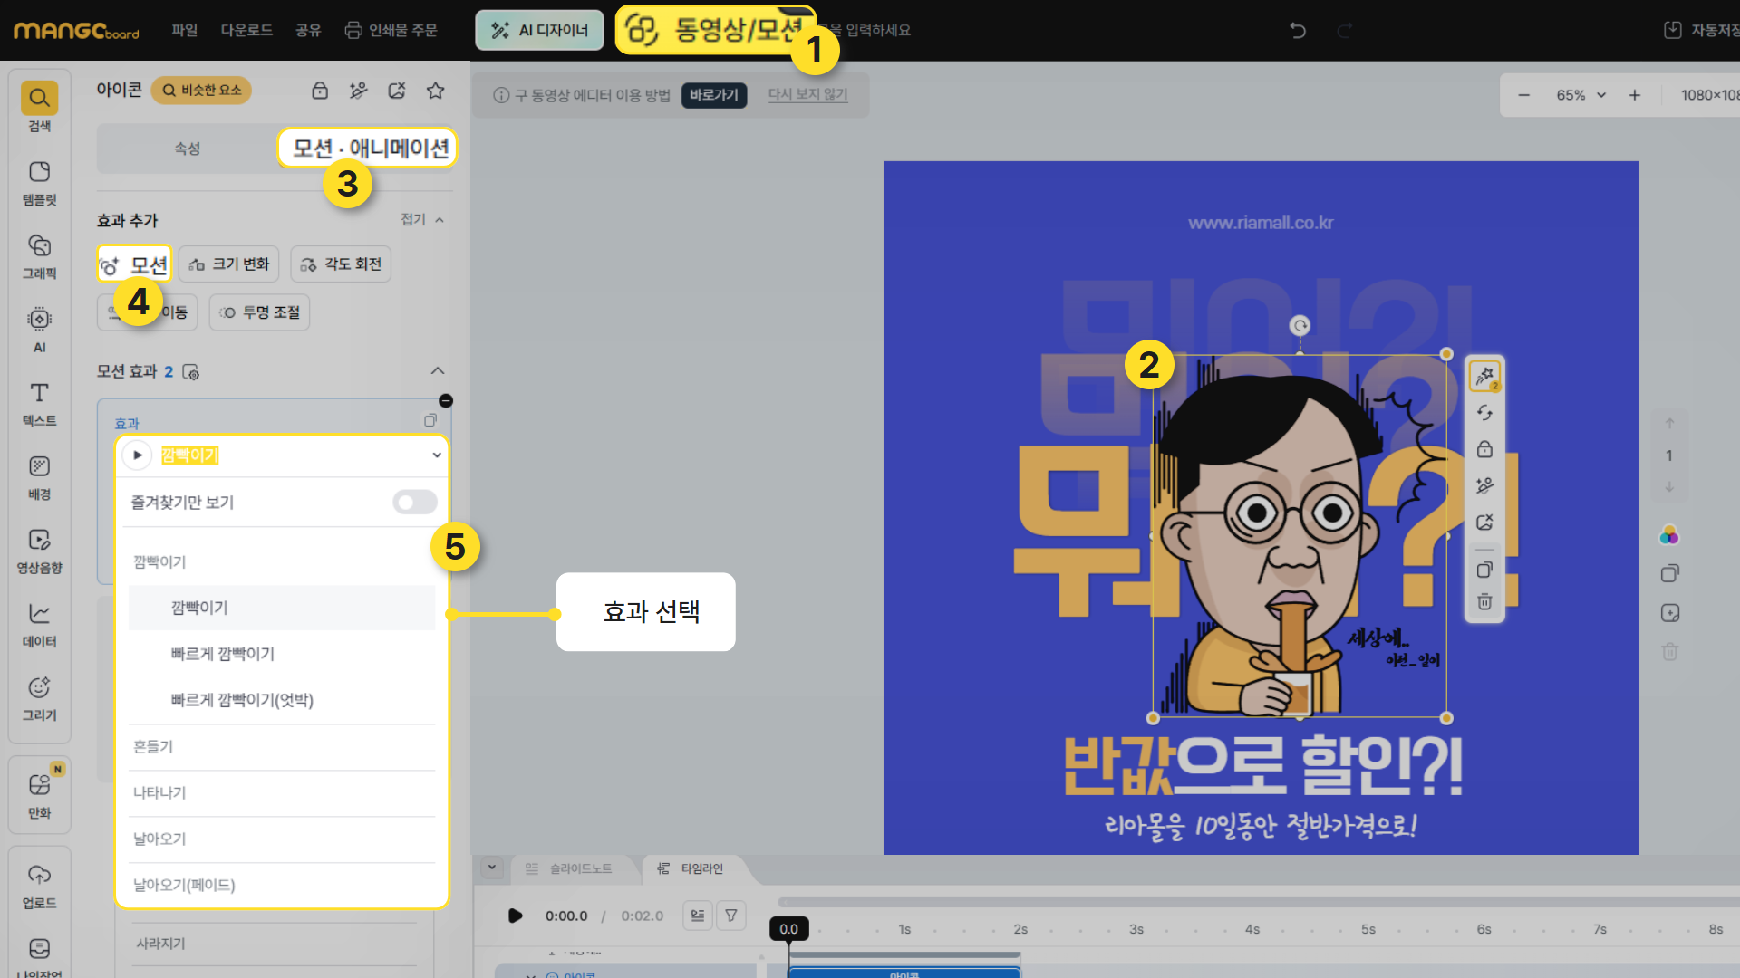This screenshot has height=978, width=1740.
Task: Open the 템플릿 templates sidebar panel
Action: pos(39,183)
